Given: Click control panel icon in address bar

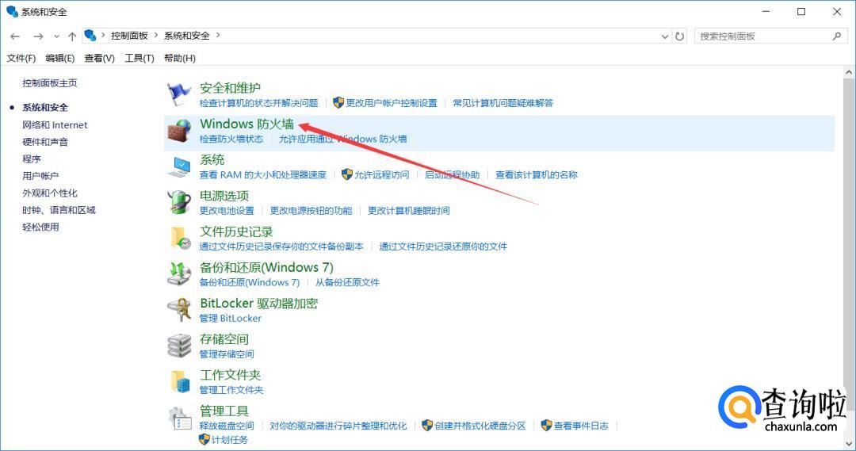Looking at the screenshot, I should pyautogui.click(x=90, y=36).
